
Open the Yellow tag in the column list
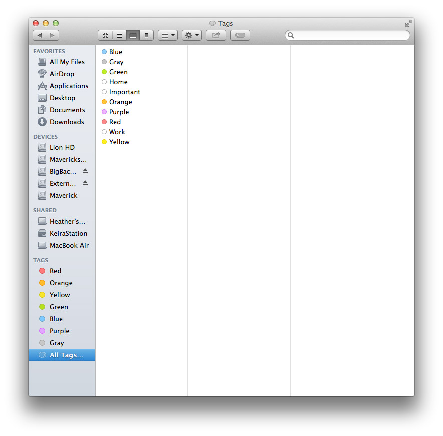141,142
